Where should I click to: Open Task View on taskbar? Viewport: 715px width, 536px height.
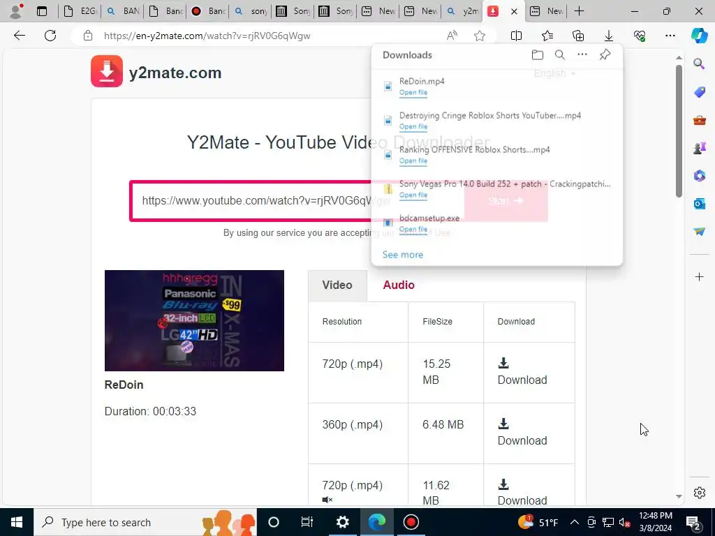coord(307,522)
